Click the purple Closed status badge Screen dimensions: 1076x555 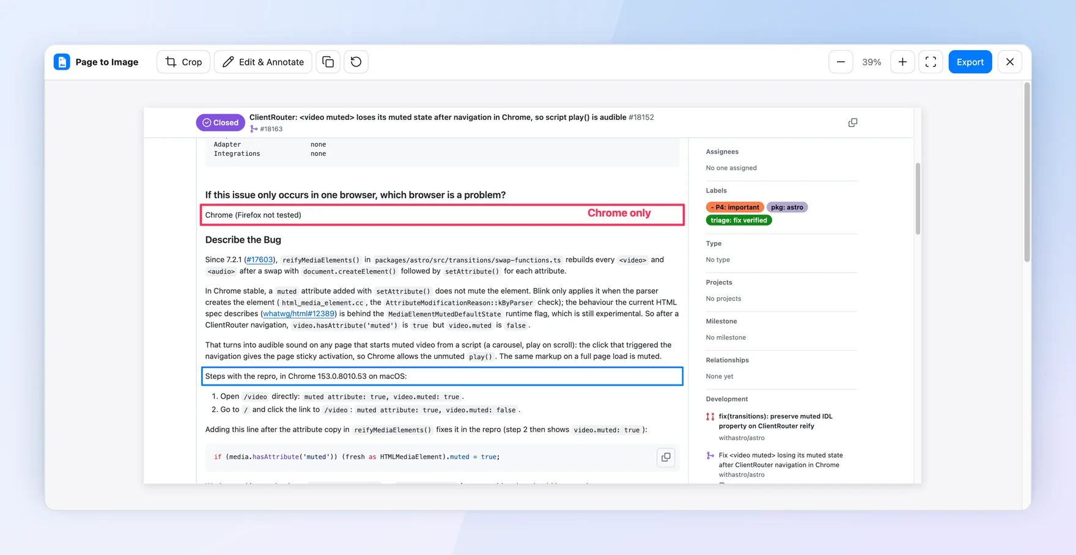220,122
